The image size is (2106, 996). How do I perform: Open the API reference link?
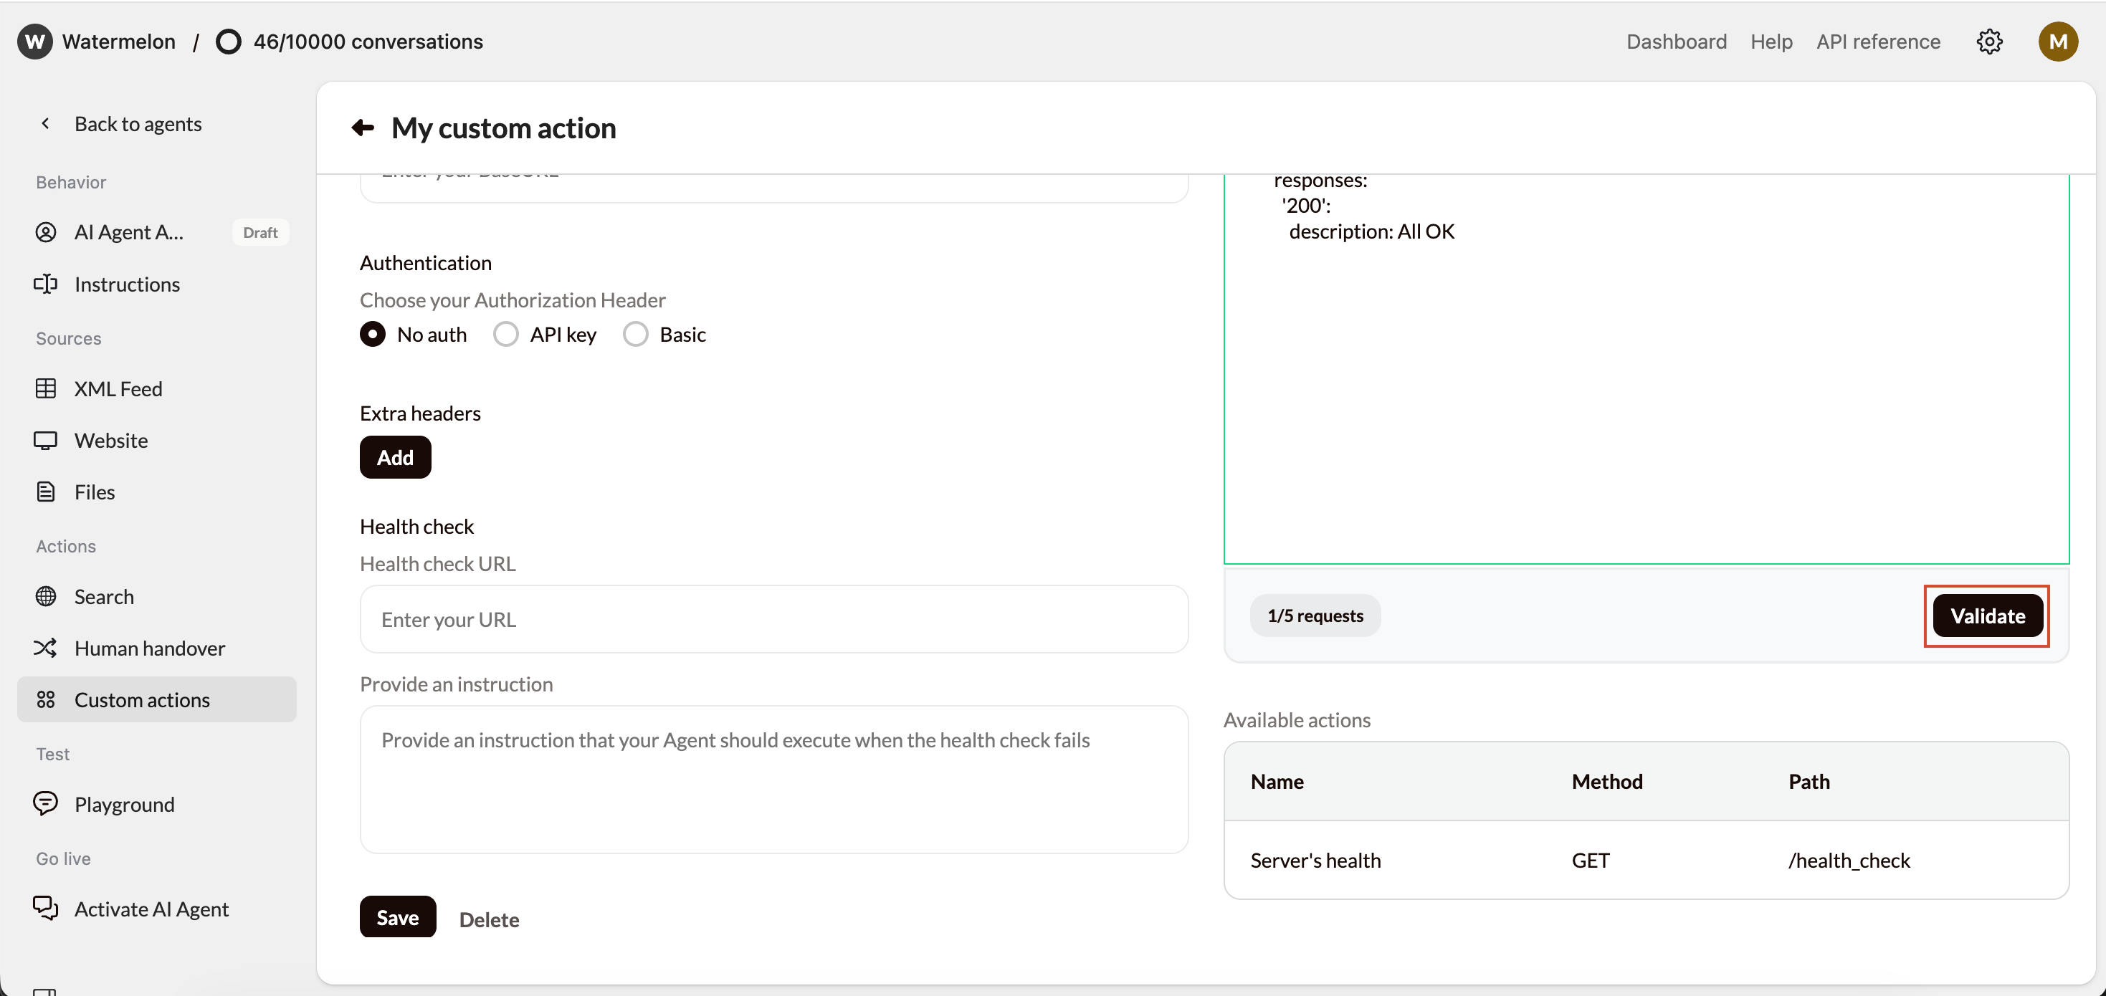pyautogui.click(x=1878, y=42)
